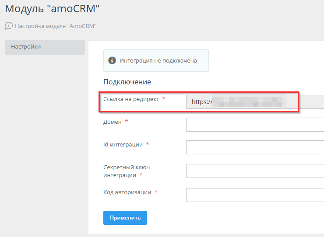Click the Модуль "amoCRM" page title

click(52, 9)
